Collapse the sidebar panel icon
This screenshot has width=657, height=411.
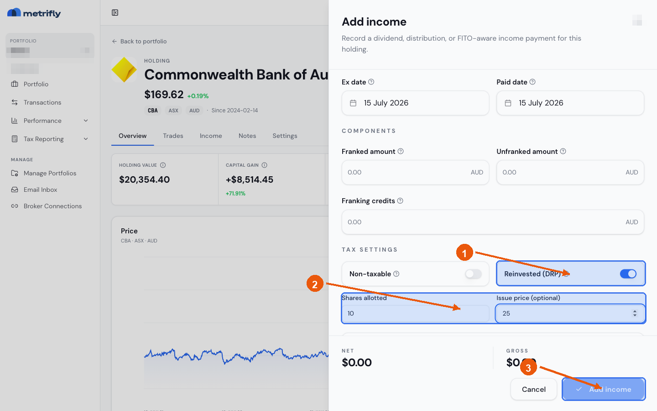click(115, 13)
